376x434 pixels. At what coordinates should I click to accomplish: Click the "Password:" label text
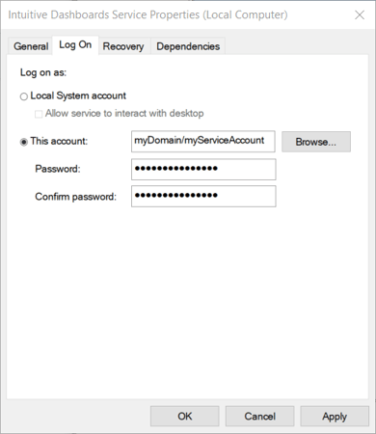[x=58, y=169]
